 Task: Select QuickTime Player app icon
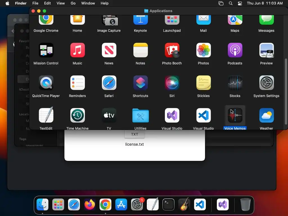tap(46, 83)
